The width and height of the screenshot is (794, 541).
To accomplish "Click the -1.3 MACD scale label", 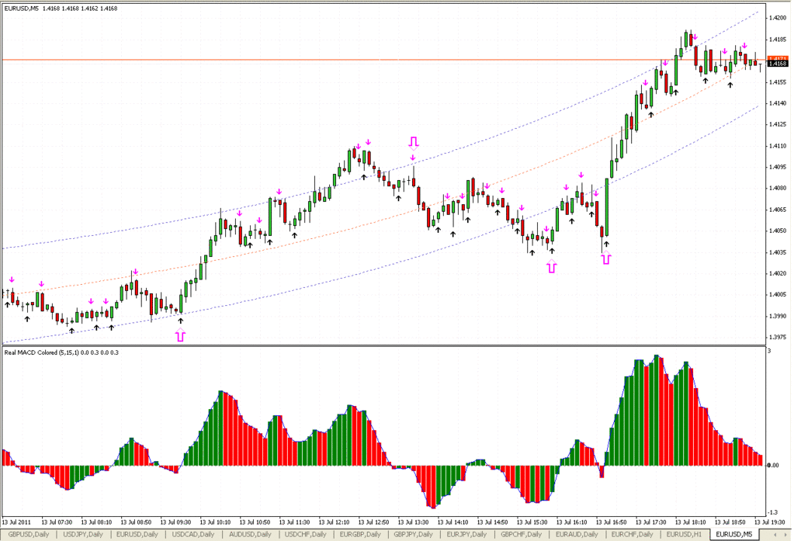I will tap(773, 512).
